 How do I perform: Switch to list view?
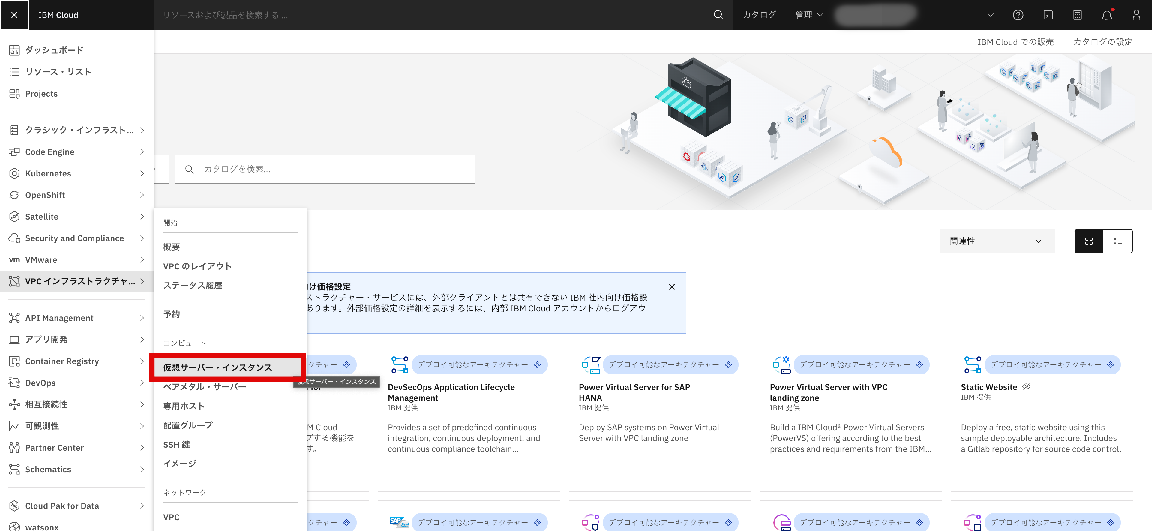click(1117, 241)
